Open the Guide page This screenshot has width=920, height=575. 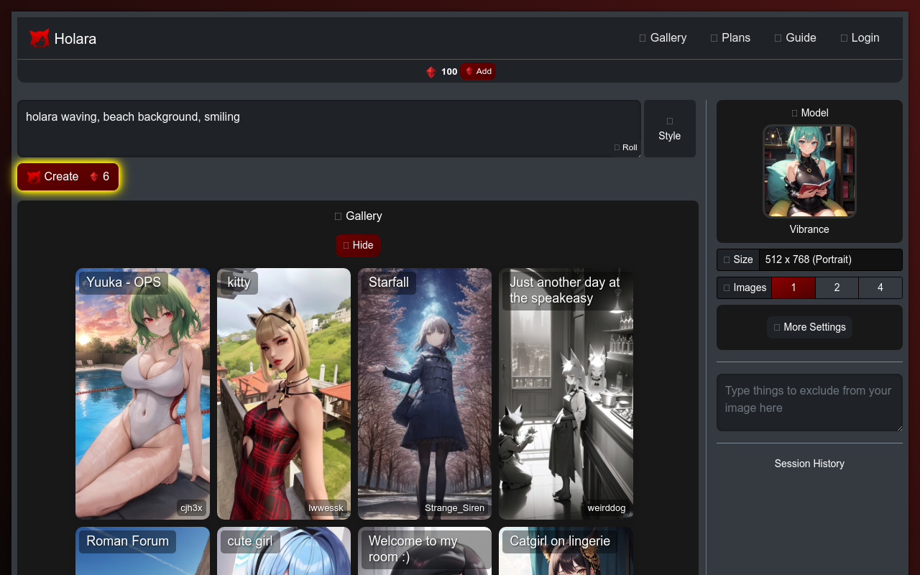point(795,38)
